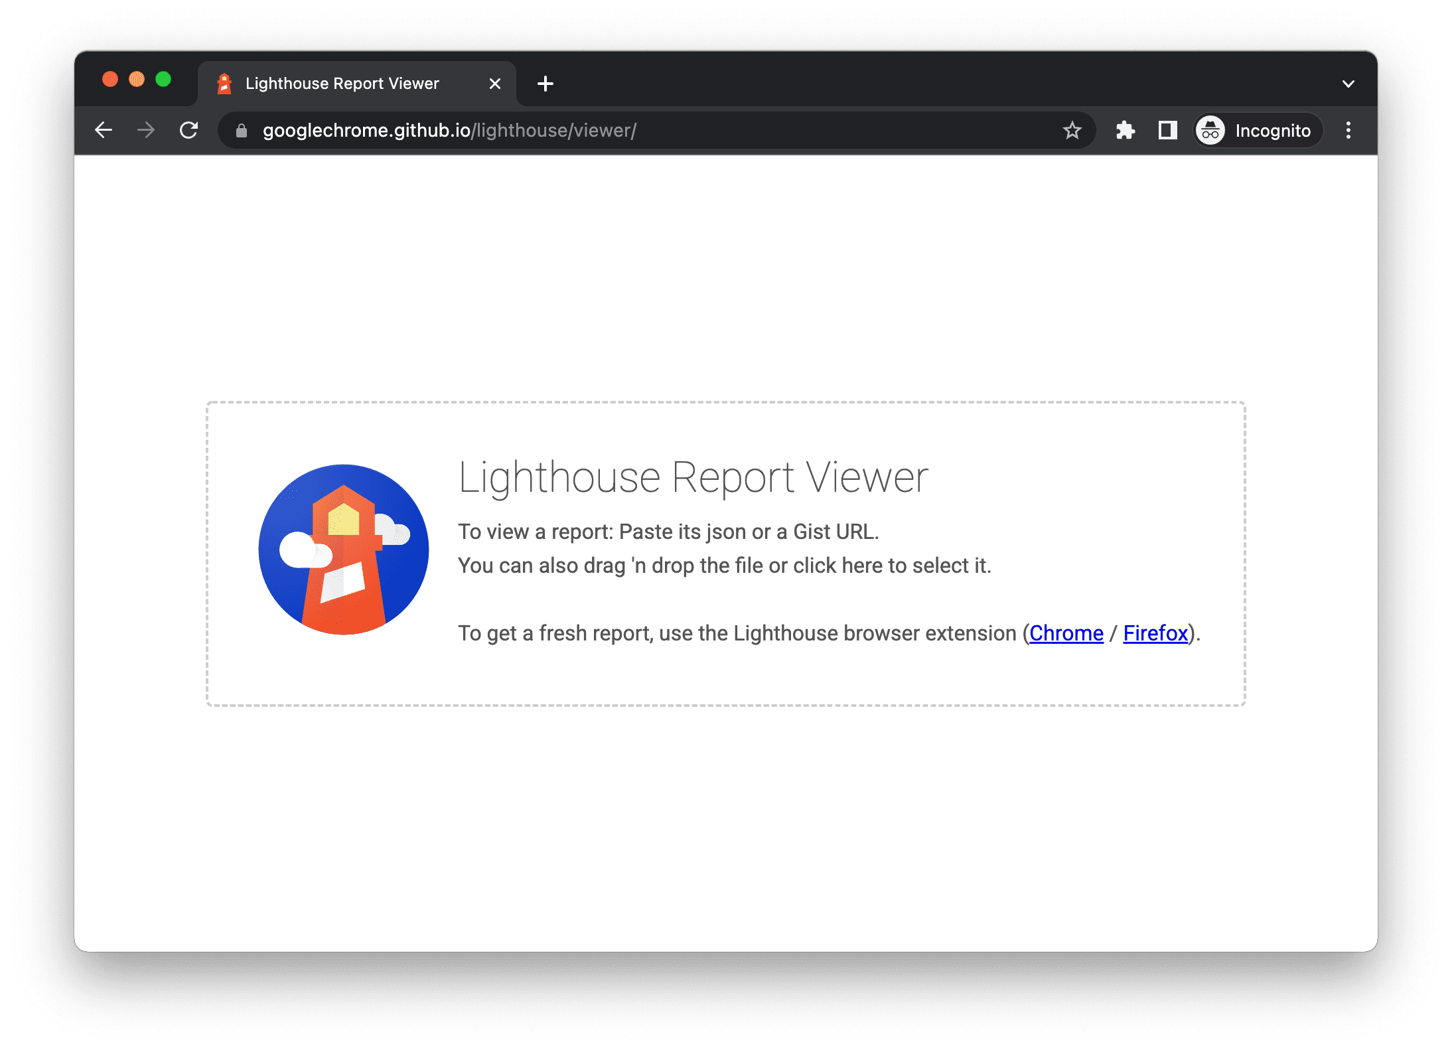The image size is (1452, 1050).
Task: Click the sidebar panel toggle icon
Action: [1168, 129]
